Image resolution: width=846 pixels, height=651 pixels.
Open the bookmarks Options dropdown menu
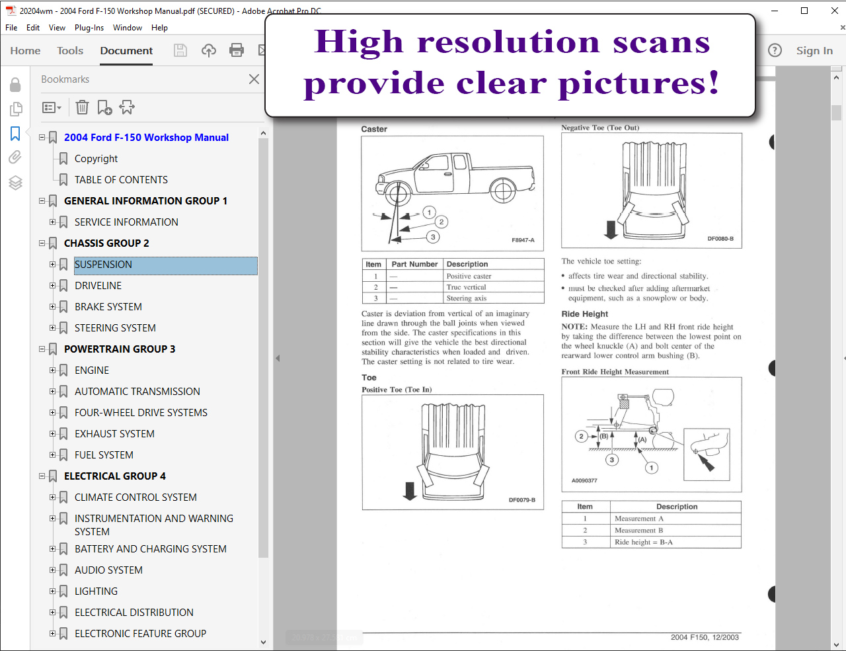click(52, 107)
